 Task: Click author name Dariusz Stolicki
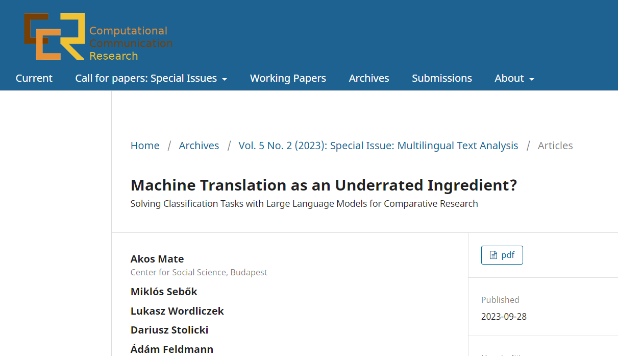[x=169, y=330]
